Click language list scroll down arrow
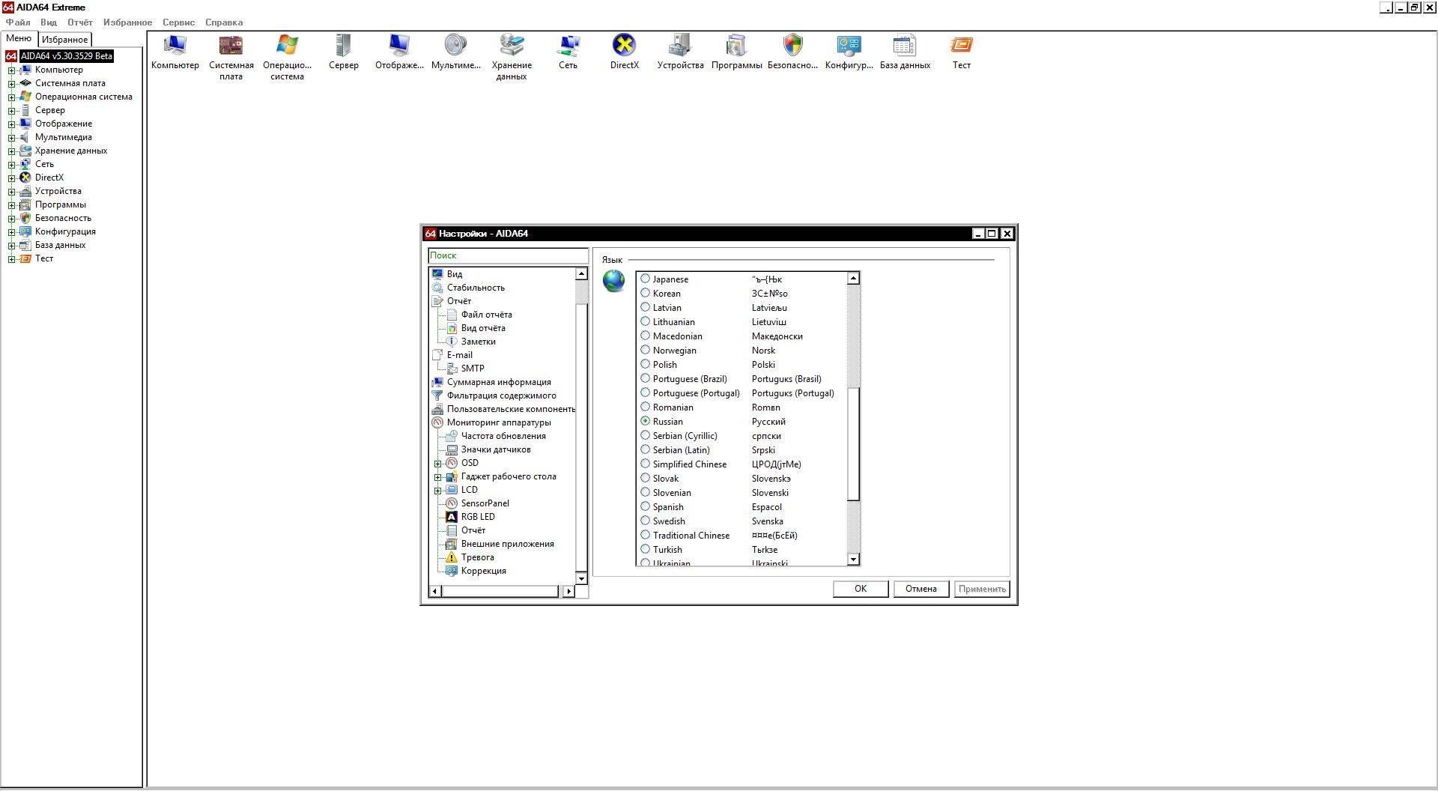 [x=853, y=560]
